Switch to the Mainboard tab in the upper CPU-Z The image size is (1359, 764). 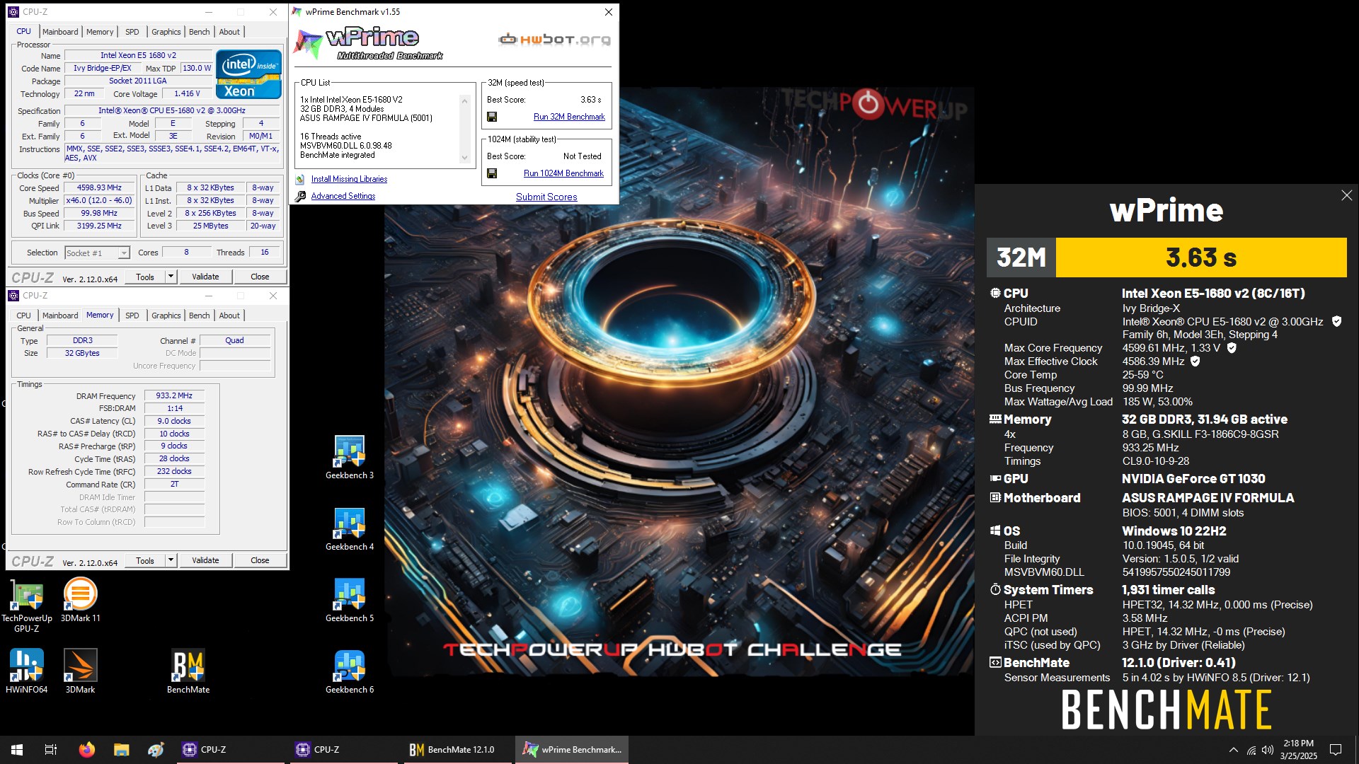(x=60, y=32)
